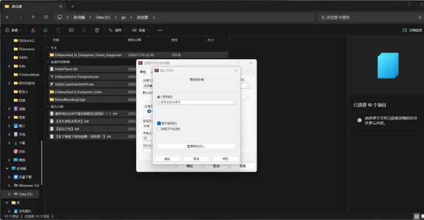Click the sidebar vertical scrollbar
The image size is (424, 220).
click(x=42, y=164)
